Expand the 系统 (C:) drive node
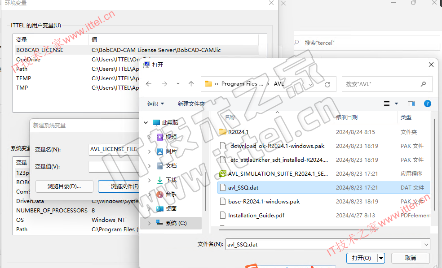 click(x=150, y=223)
